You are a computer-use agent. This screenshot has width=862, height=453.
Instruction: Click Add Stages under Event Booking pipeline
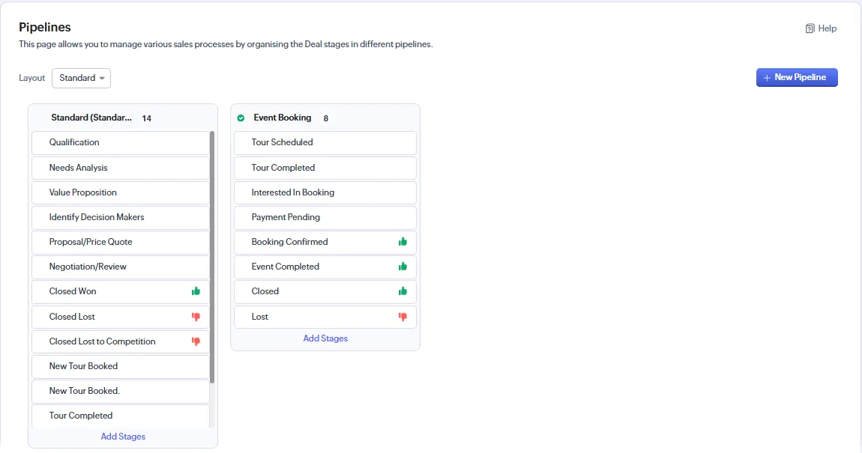click(325, 338)
